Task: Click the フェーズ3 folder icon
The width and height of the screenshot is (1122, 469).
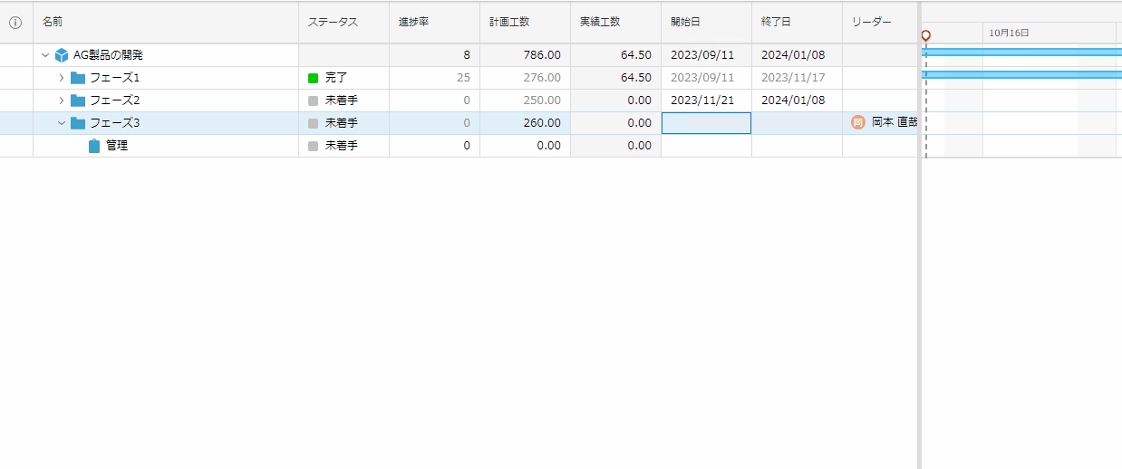Action: click(x=78, y=123)
